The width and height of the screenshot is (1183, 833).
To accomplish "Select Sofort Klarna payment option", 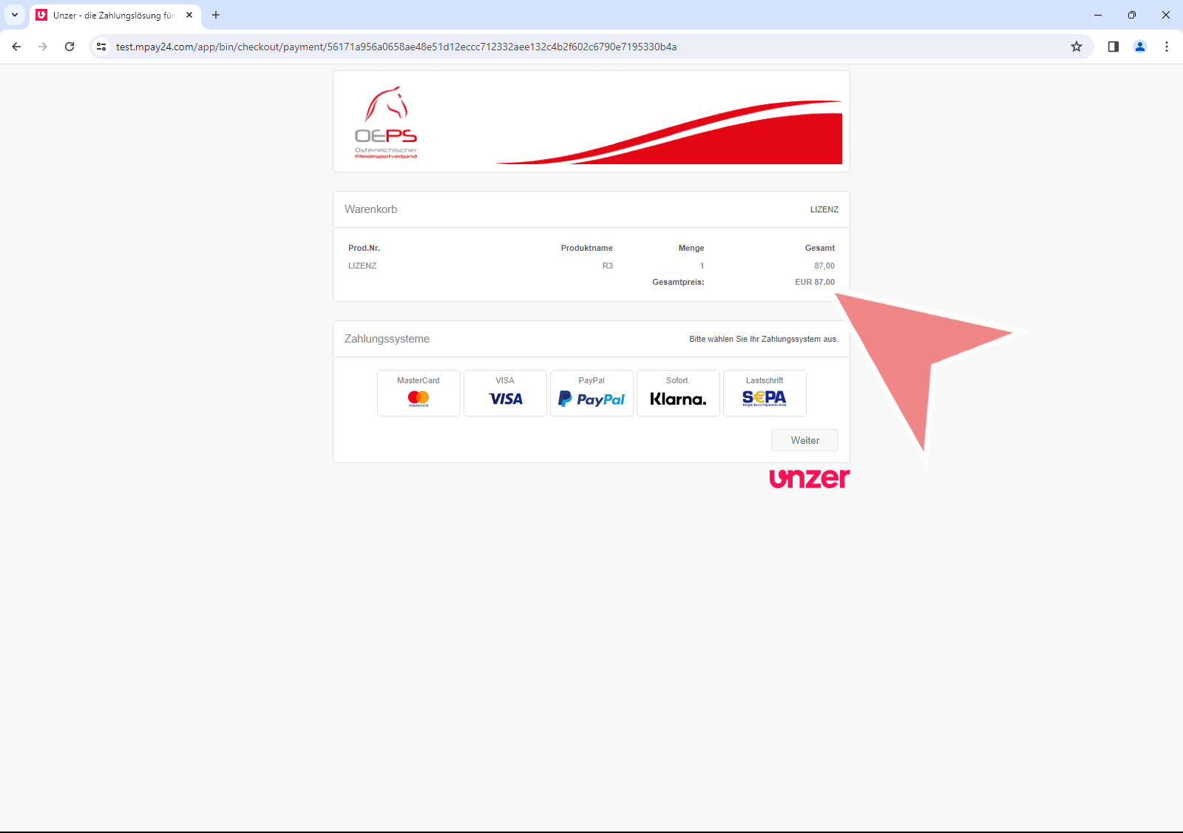I will pyautogui.click(x=678, y=393).
